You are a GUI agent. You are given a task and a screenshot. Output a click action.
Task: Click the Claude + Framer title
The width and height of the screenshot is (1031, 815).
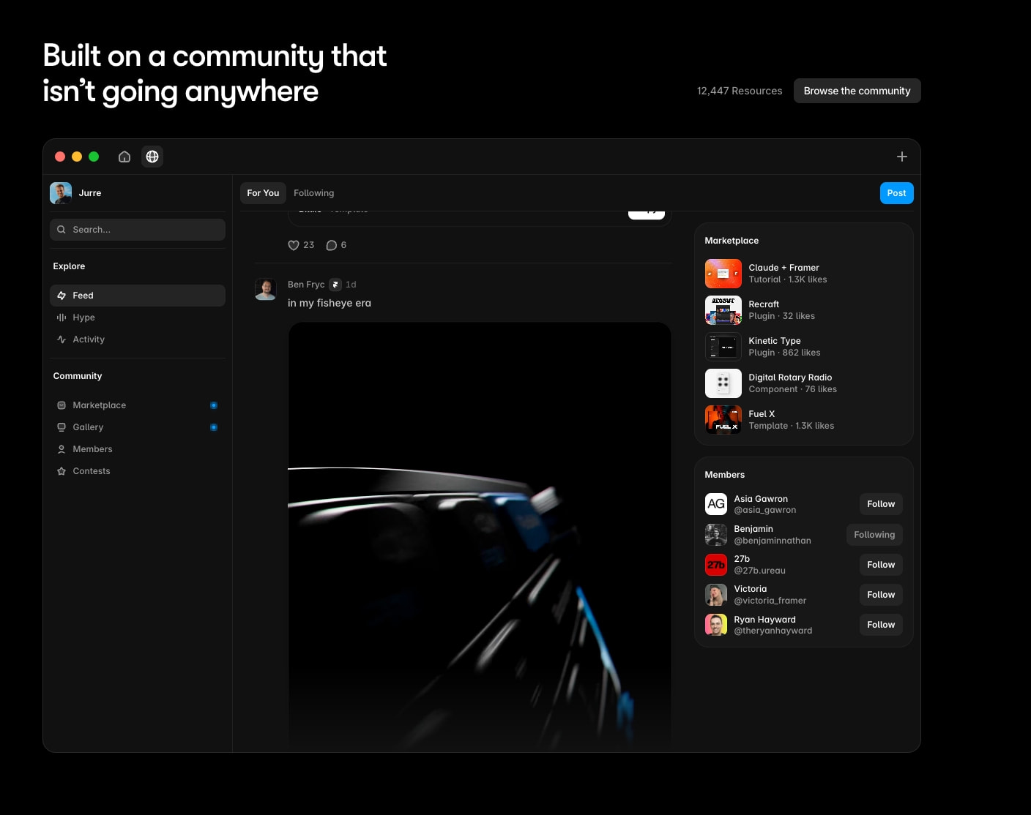click(784, 268)
